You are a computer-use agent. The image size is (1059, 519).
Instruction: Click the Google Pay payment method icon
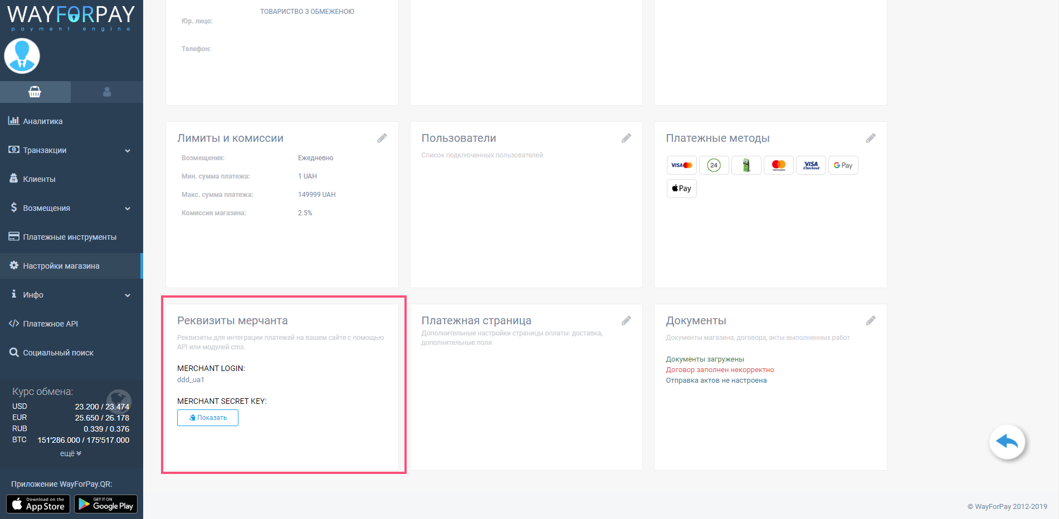coord(843,165)
